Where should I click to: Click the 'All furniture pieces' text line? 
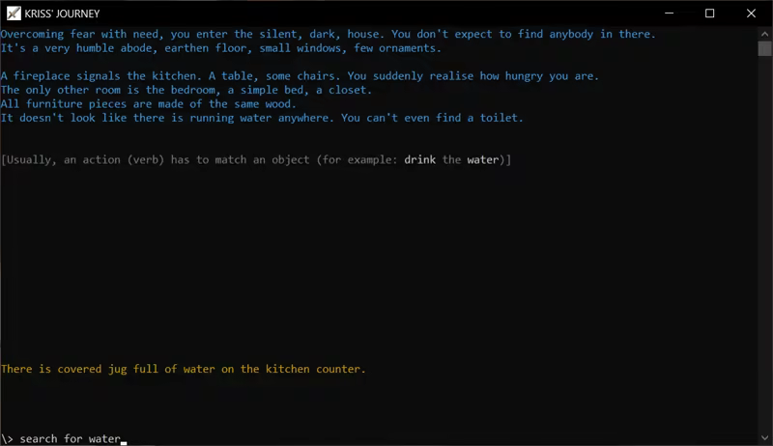[x=161, y=104]
